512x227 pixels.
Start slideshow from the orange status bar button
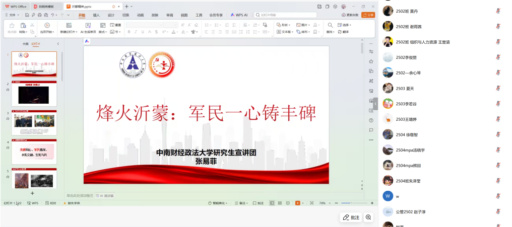[298, 203]
